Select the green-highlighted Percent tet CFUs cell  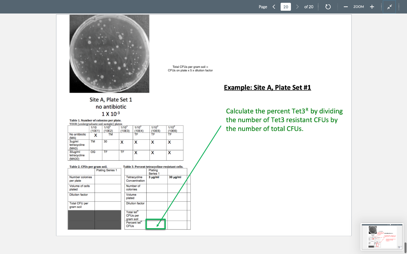(x=155, y=224)
